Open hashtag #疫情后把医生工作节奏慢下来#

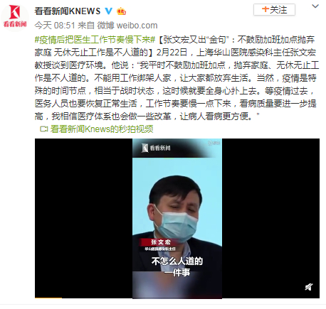(x=95, y=40)
